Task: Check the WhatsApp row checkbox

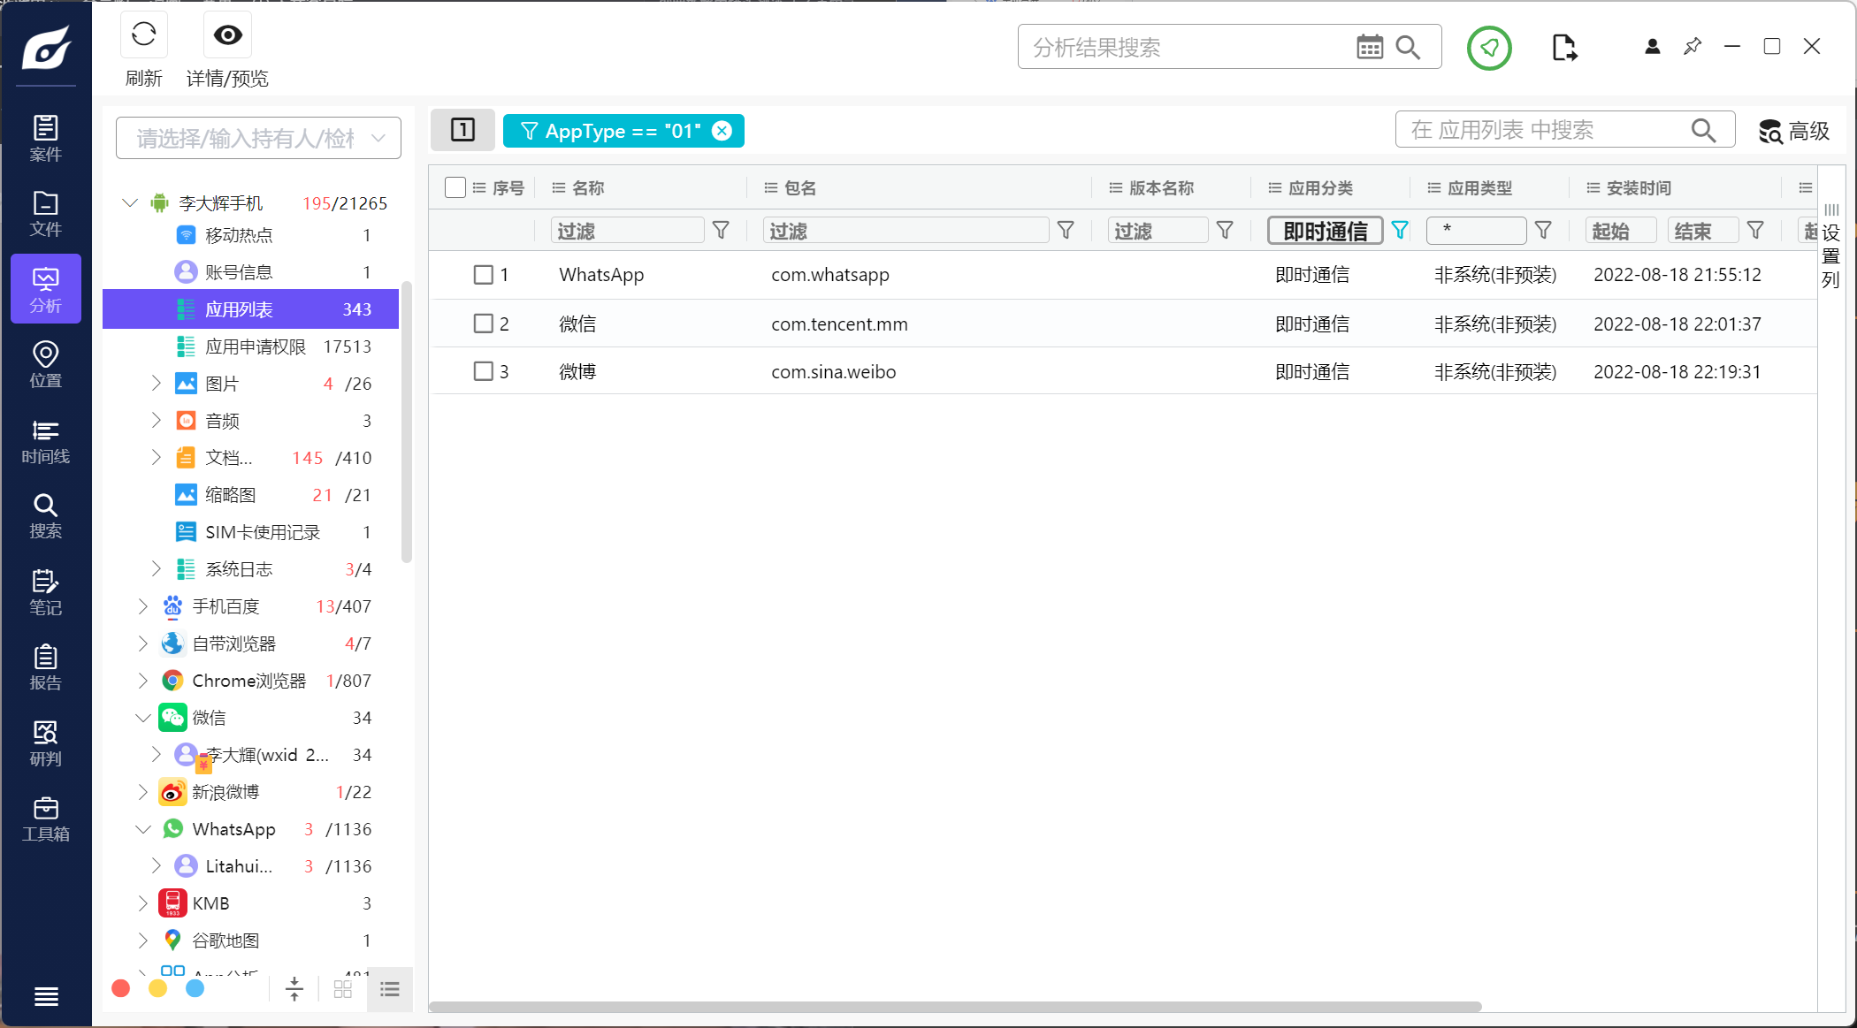Action: [x=483, y=275]
